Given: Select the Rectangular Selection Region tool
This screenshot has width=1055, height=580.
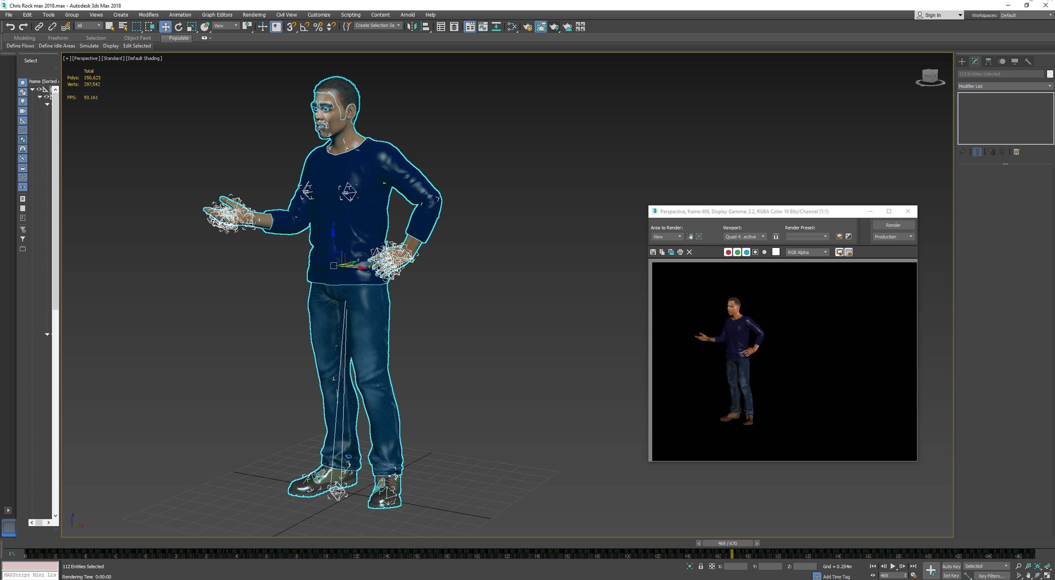Looking at the screenshot, I should click(x=136, y=27).
